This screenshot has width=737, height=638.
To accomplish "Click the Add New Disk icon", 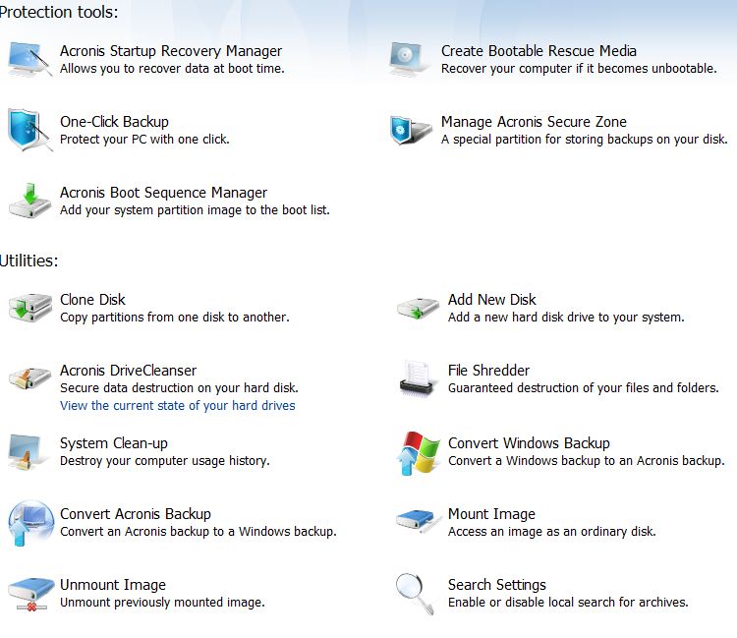I will 418,308.
